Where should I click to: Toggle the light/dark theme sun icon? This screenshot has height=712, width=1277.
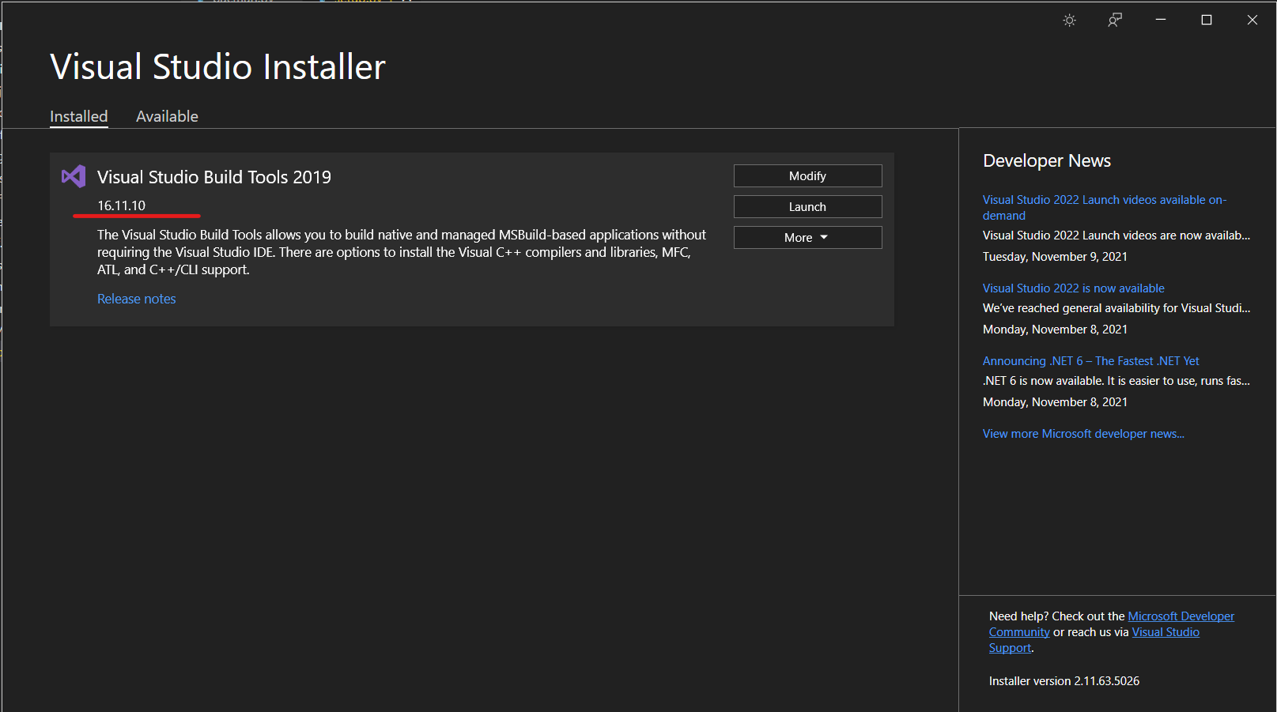tap(1069, 21)
